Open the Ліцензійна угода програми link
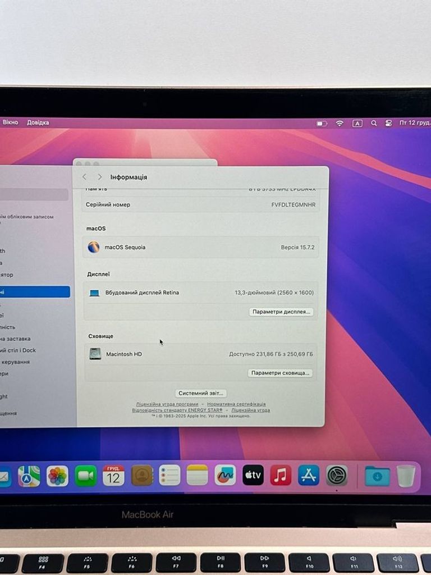 (167, 404)
